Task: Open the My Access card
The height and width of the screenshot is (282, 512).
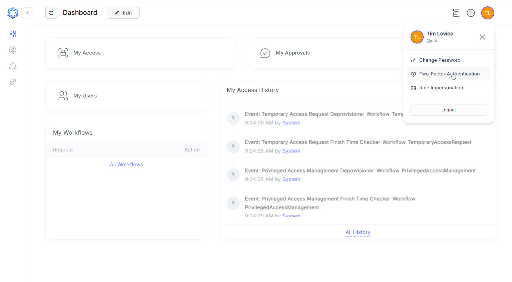Action: 141,53
